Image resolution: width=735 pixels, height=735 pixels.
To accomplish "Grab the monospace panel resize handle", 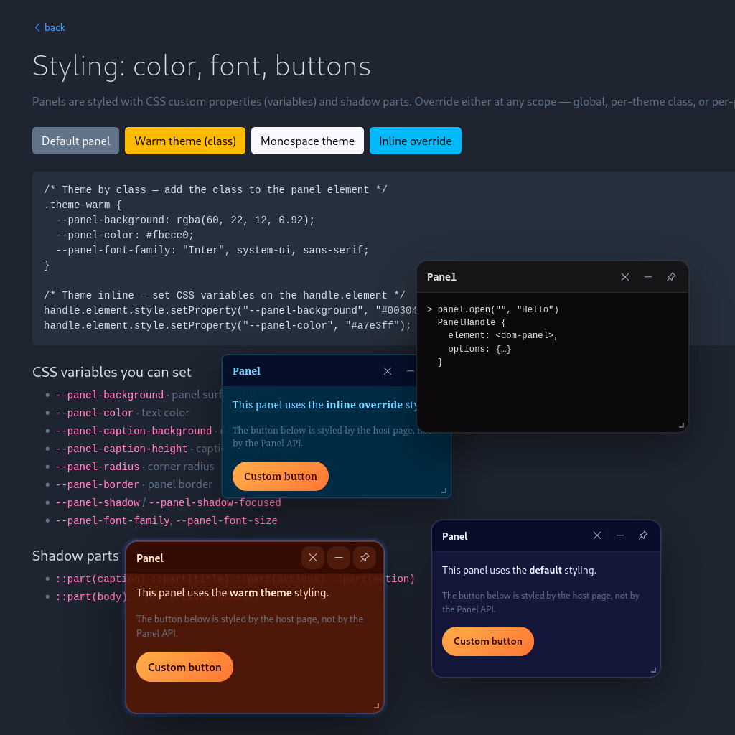I will 682,425.
